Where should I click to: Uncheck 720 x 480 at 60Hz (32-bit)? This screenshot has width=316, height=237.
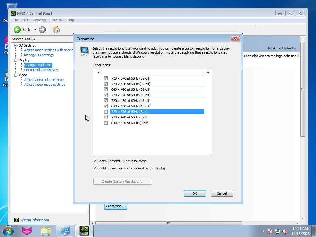tap(106, 84)
